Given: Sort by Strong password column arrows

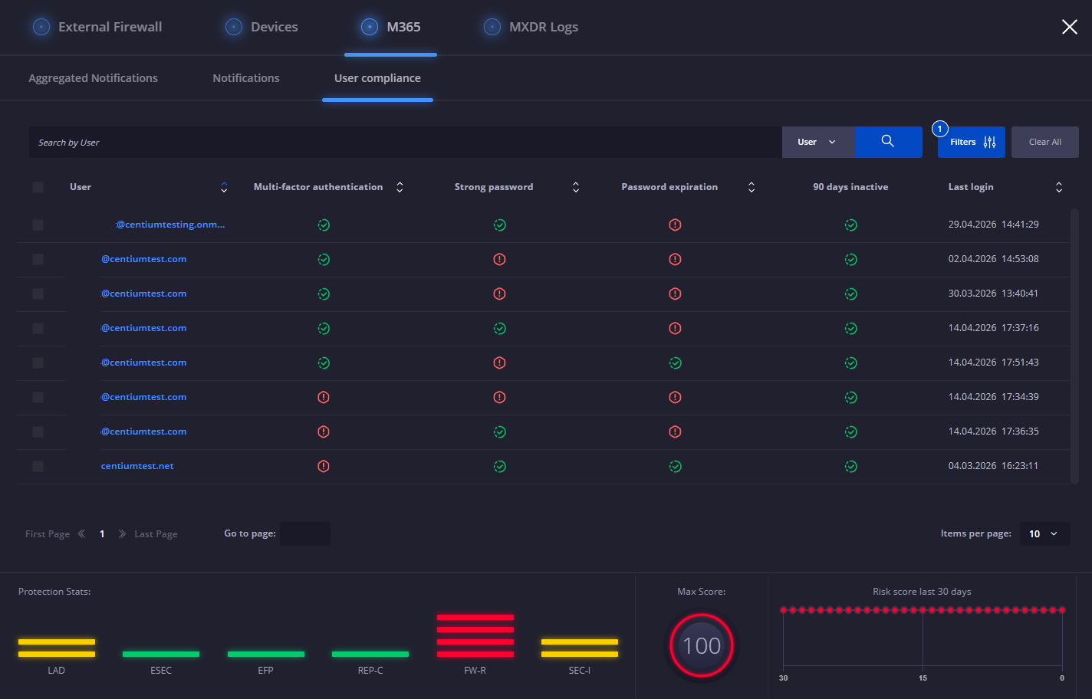Looking at the screenshot, I should pyautogui.click(x=576, y=187).
